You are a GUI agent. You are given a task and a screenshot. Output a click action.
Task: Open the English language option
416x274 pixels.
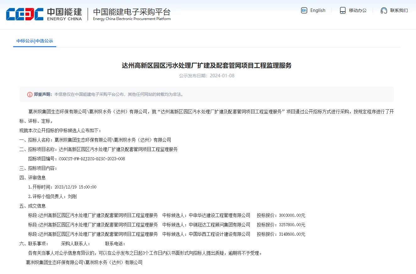click(x=318, y=10)
